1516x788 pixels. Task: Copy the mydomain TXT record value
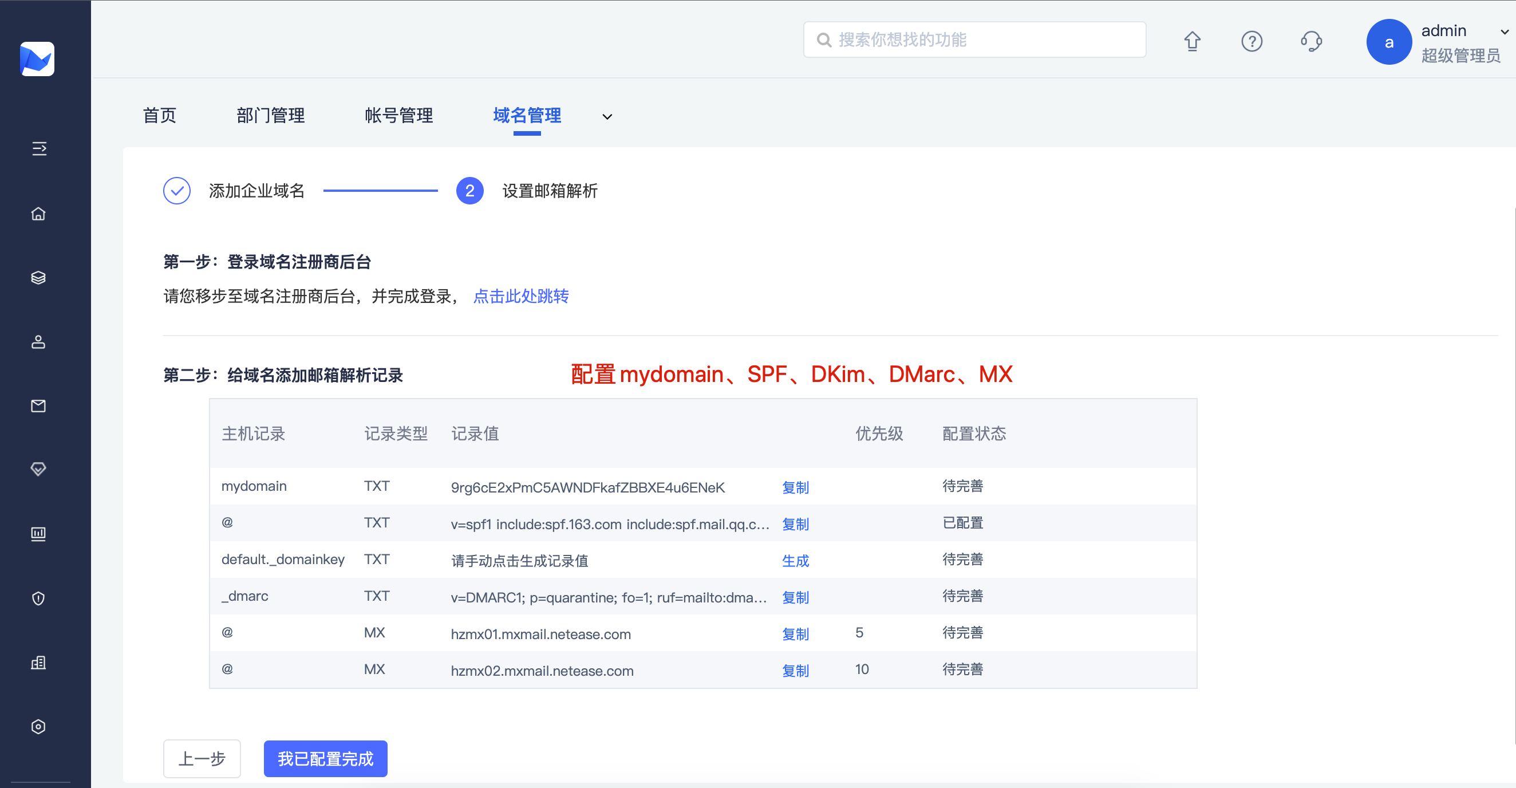[x=795, y=487]
